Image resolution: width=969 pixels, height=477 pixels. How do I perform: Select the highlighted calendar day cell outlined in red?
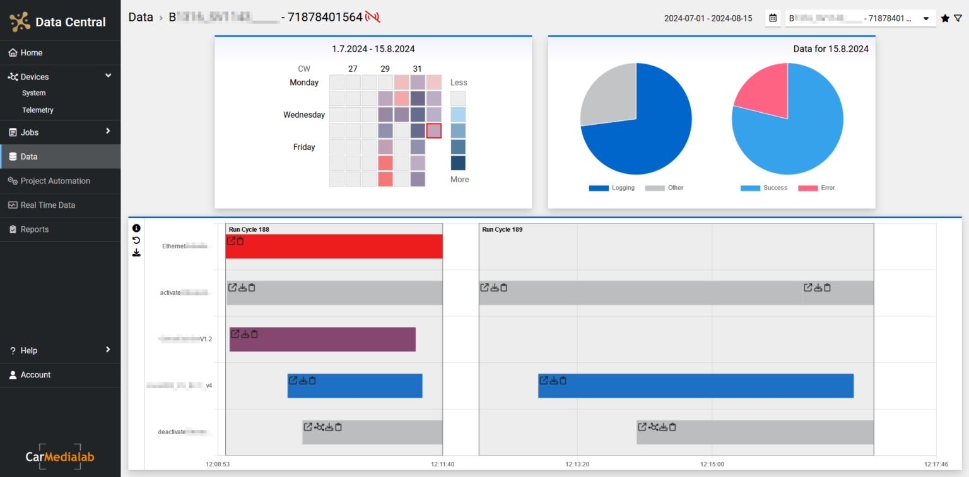click(433, 130)
